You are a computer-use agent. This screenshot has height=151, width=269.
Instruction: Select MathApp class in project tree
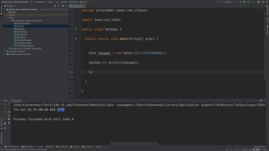click(x=20, y=29)
